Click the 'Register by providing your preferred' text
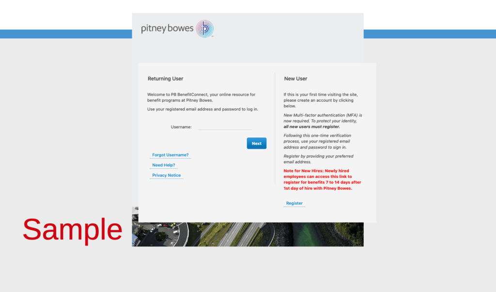Image resolution: width=496 pixels, height=292 pixels. [x=318, y=159]
